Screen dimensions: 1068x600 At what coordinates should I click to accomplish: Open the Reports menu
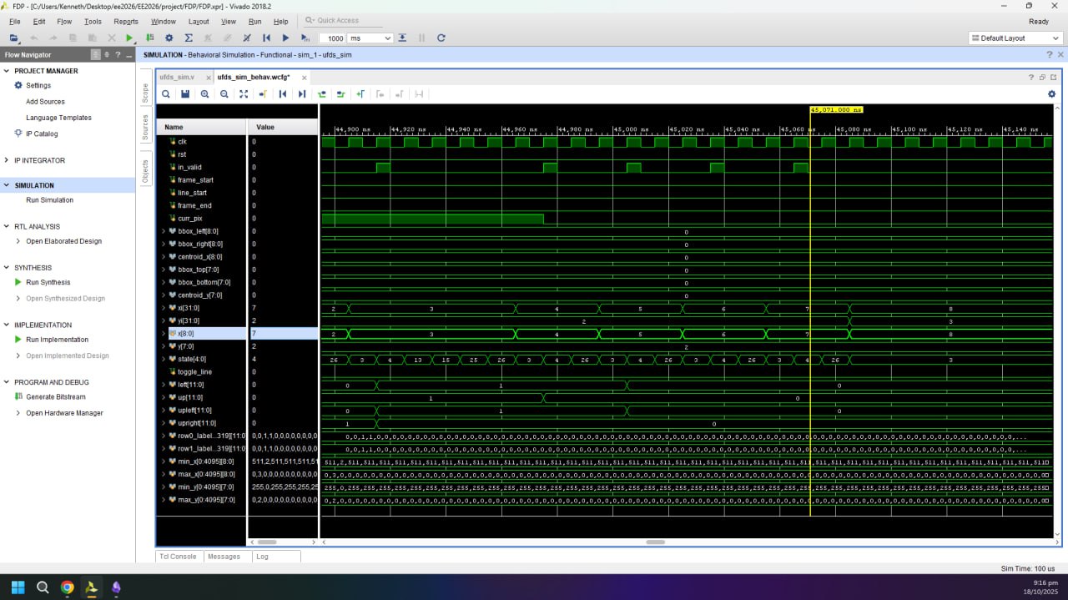tap(126, 22)
